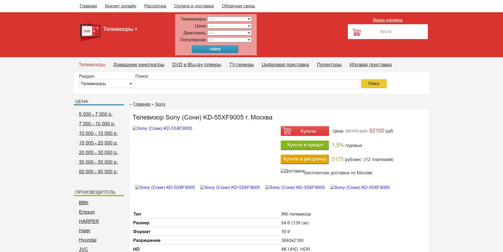Click the Доставка delivery icon
503x252 pixels.
point(292,171)
